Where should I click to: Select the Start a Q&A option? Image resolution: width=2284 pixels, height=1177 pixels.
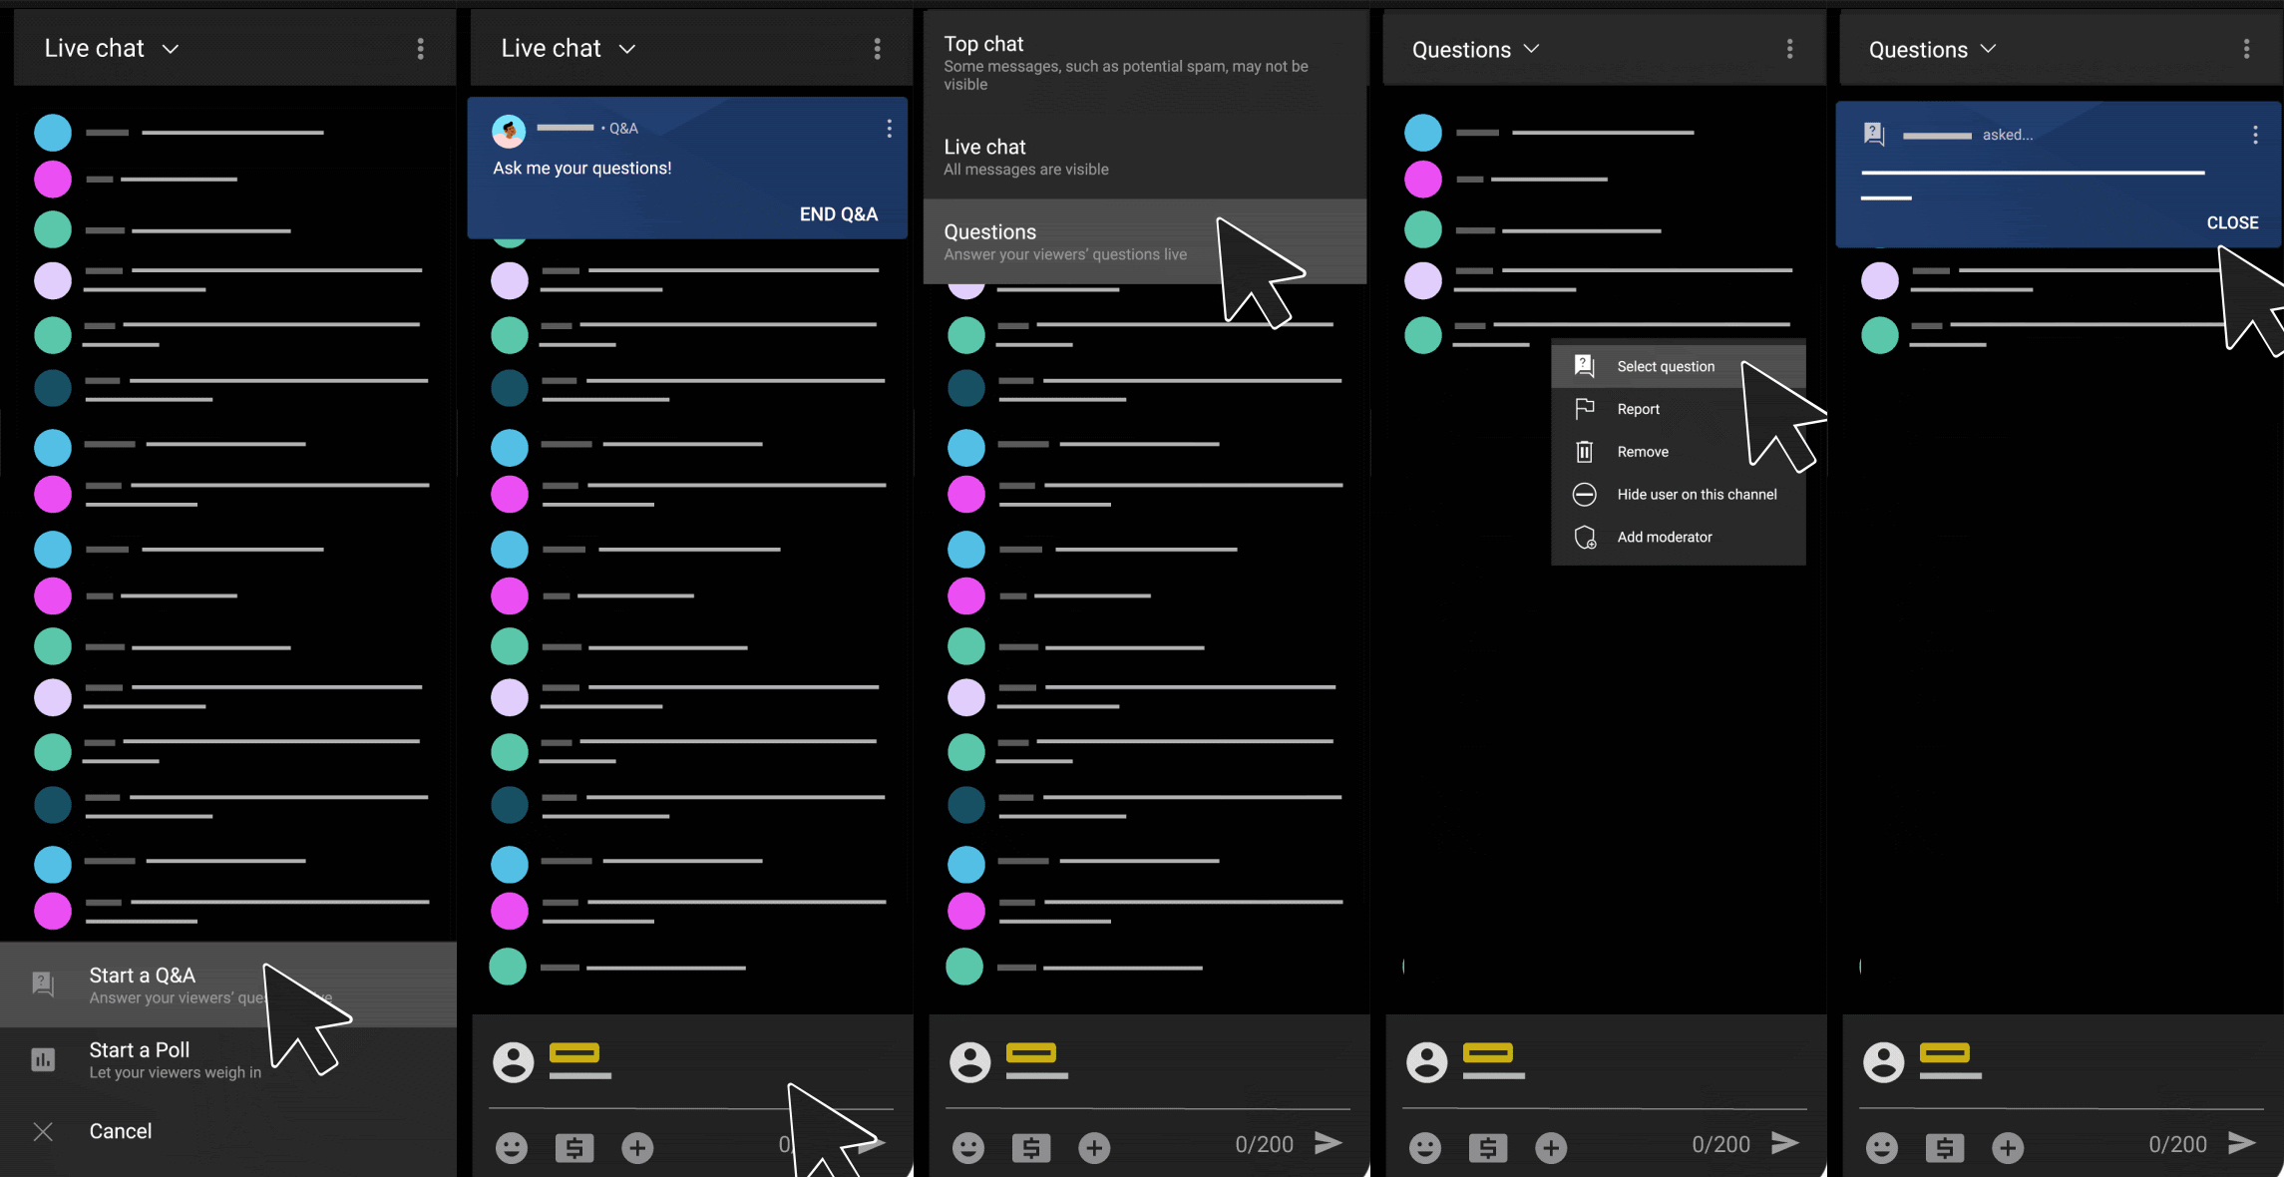(x=228, y=984)
